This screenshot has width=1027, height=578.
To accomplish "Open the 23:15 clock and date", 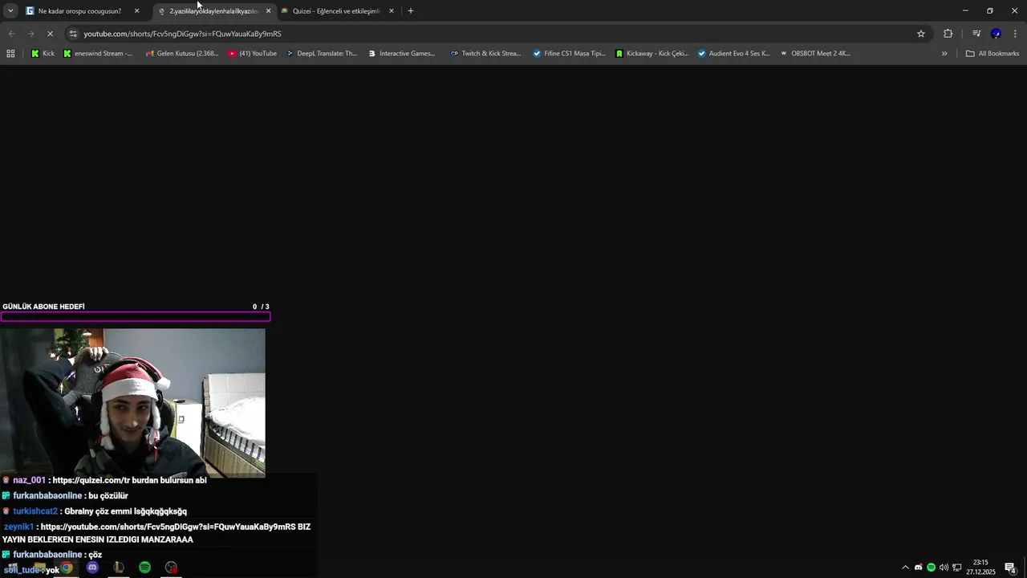I will click(980, 568).
